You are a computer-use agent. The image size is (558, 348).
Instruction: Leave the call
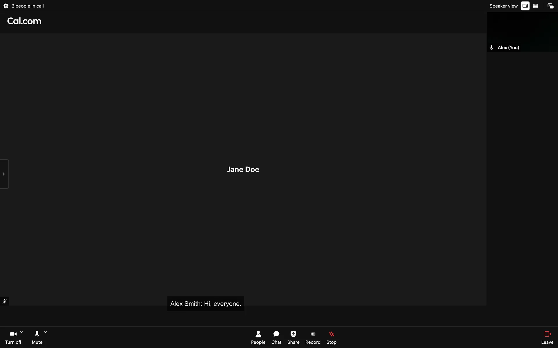coord(547,337)
